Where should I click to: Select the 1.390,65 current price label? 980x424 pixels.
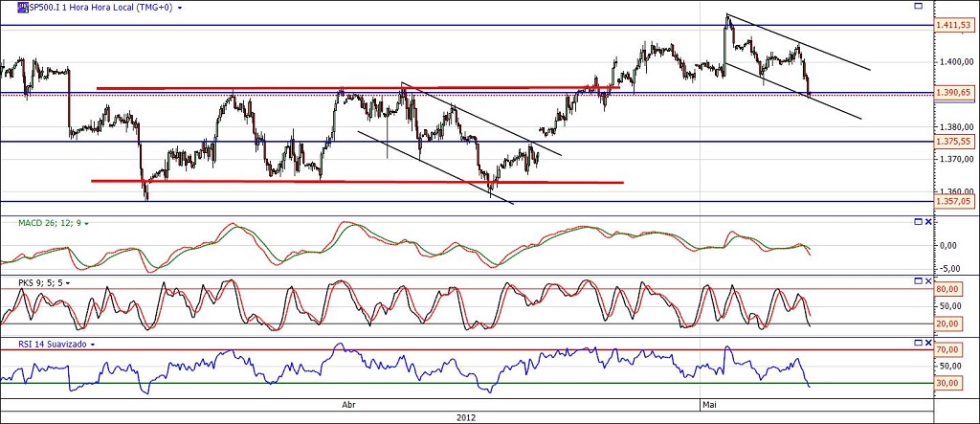click(x=954, y=93)
